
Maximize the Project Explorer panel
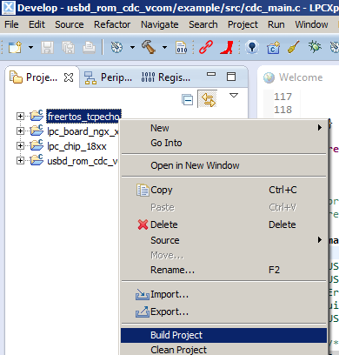tap(231, 77)
